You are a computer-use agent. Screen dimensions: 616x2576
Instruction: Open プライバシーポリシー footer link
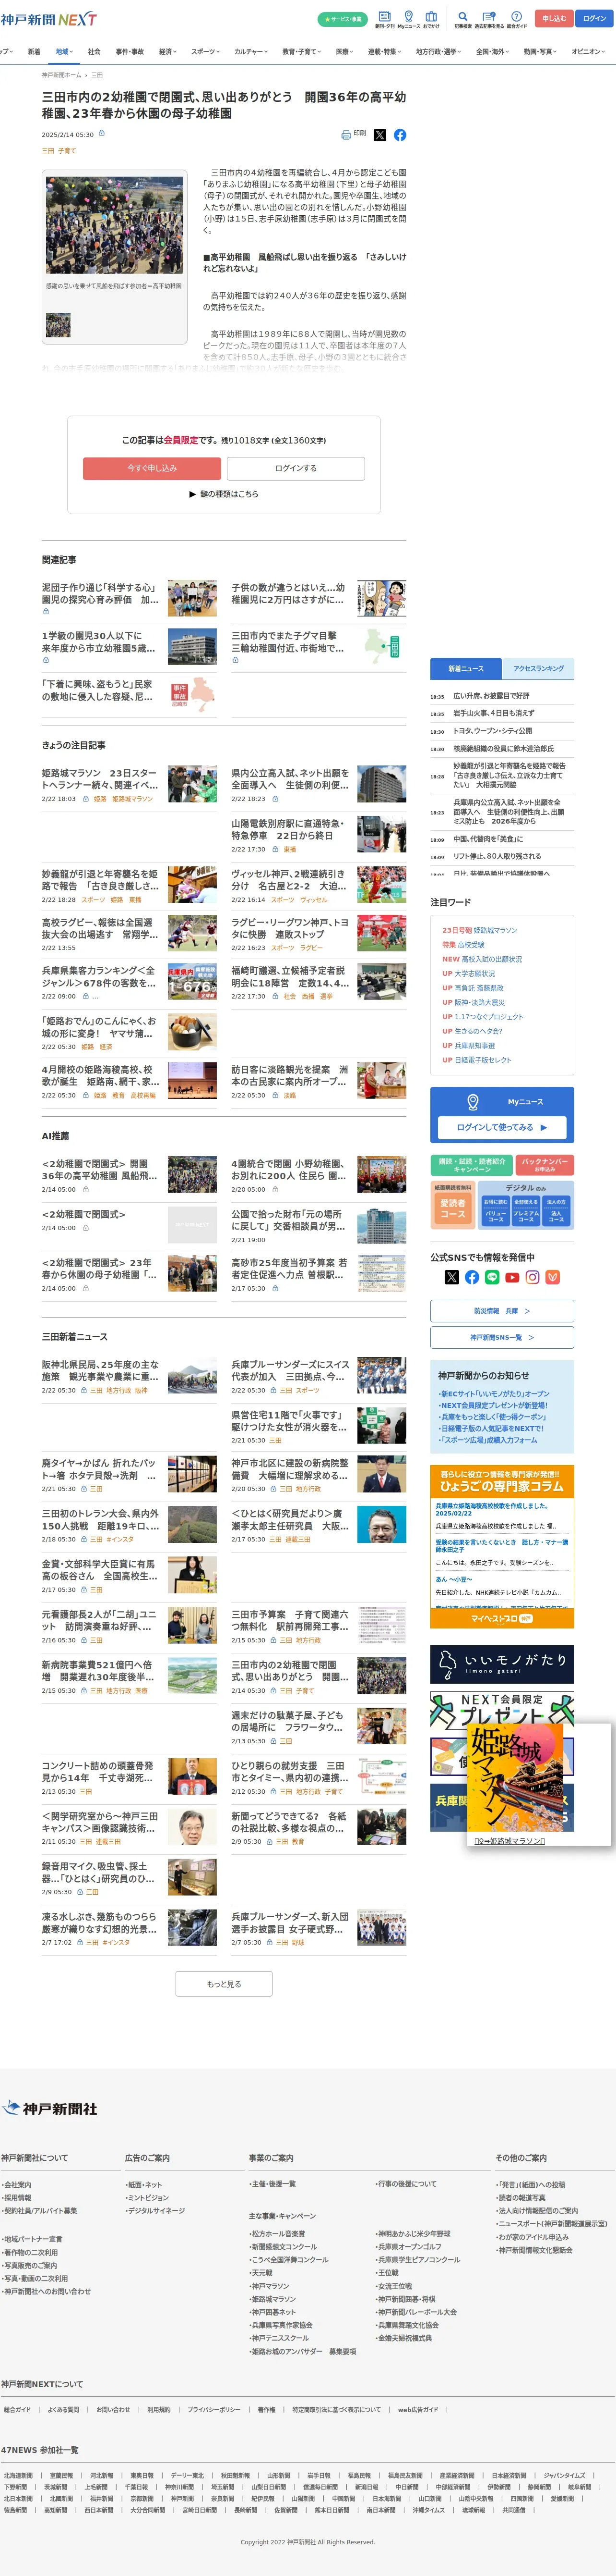213,2410
